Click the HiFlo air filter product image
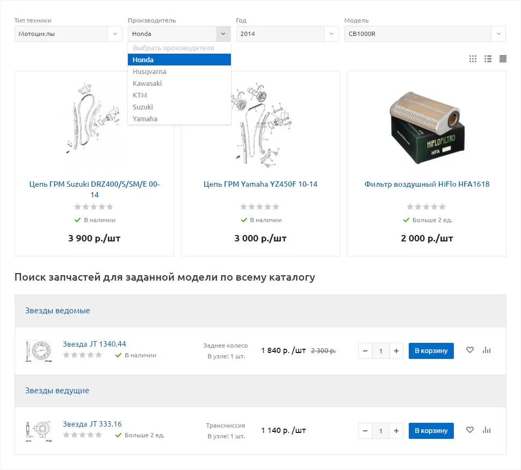The height and width of the screenshot is (470, 521). [427, 128]
